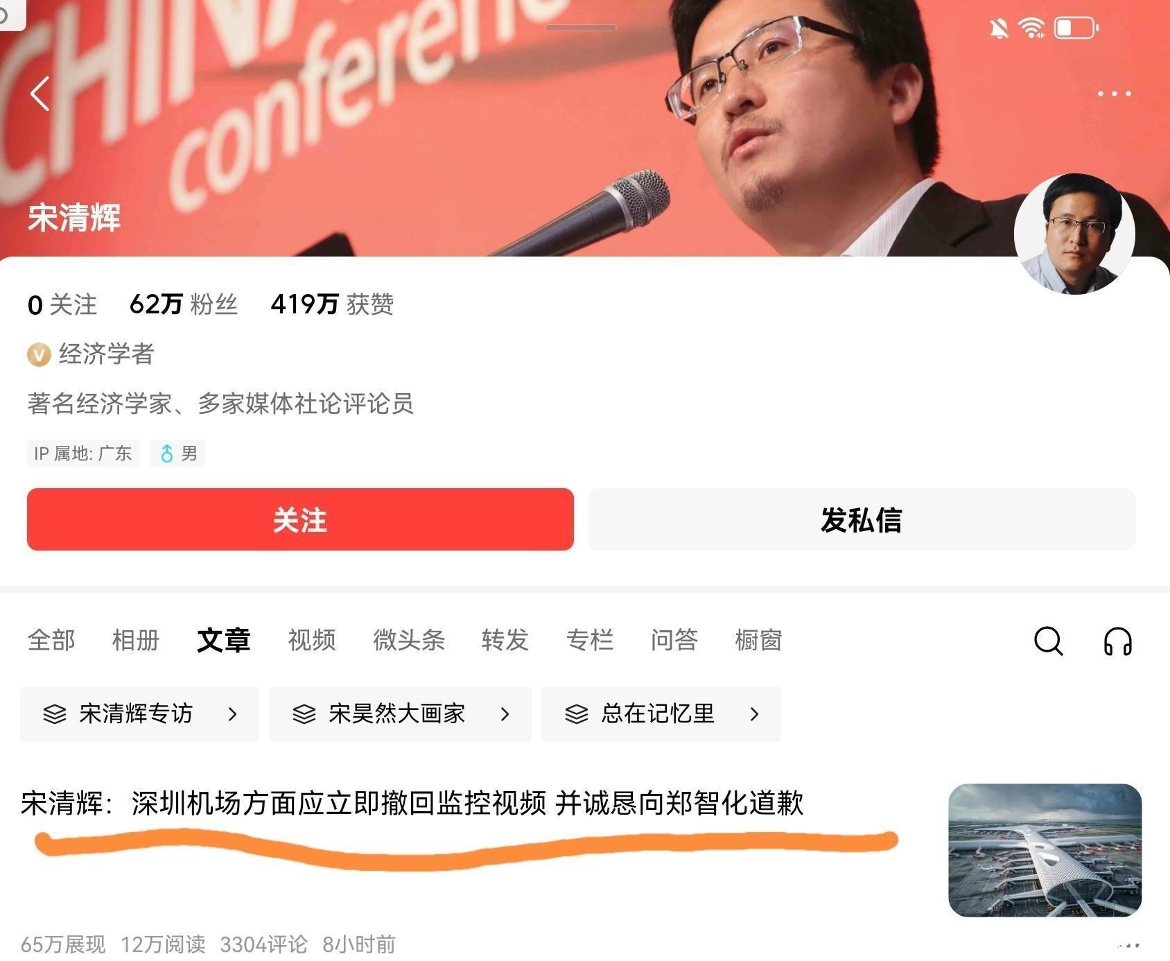The width and height of the screenshot is (1170, 961).
Task: Tap the round profile avatar photo
Action: click(1074, 234)
